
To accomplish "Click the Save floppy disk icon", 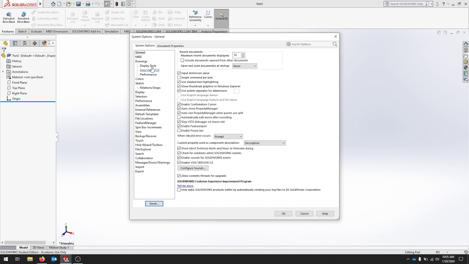I will click(x=78, y=4).
